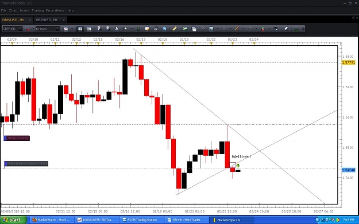Expand the arrow next to chart type icon
The image size is (359, 224).
click(x=72, y=29)
